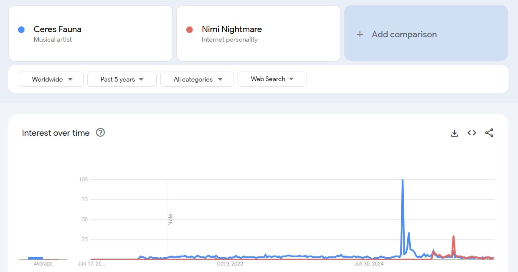Click the Interest over time heading
Viewport: 518px width, 272px height.
click(x=56, y=133)
